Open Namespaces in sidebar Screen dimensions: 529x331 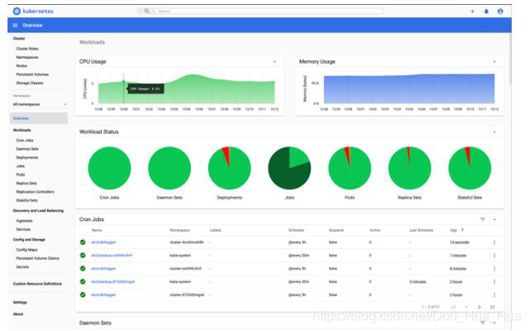[x=27, y=57]
